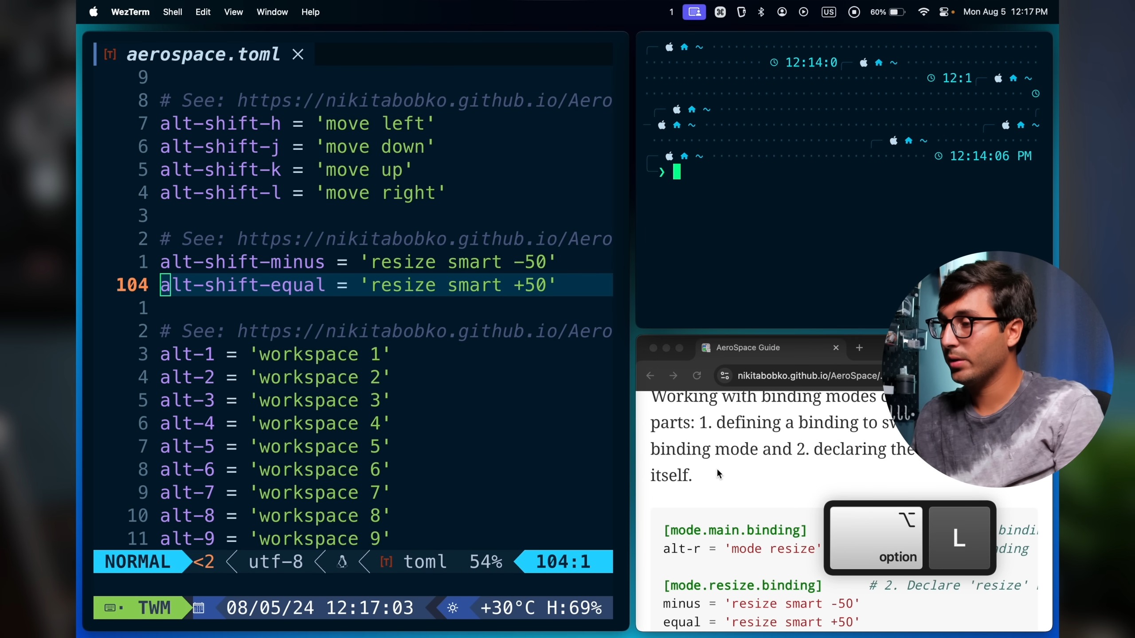
Task: Reload the AeroSpace Guide page
Action: pyautogui.click(x=697, y=376)
